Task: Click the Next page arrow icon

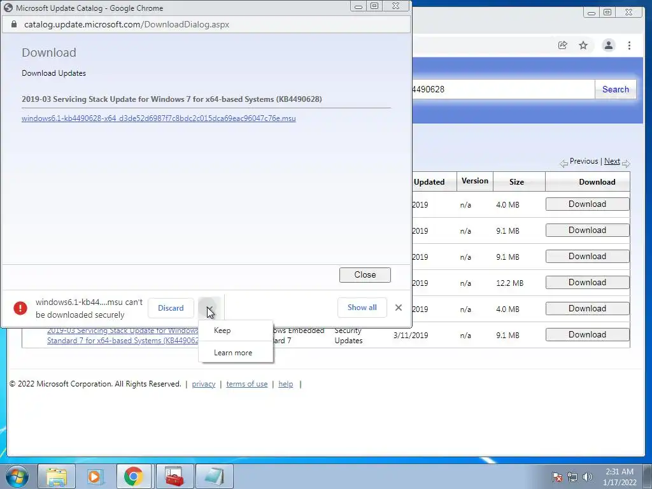Action: coord(627,164)
